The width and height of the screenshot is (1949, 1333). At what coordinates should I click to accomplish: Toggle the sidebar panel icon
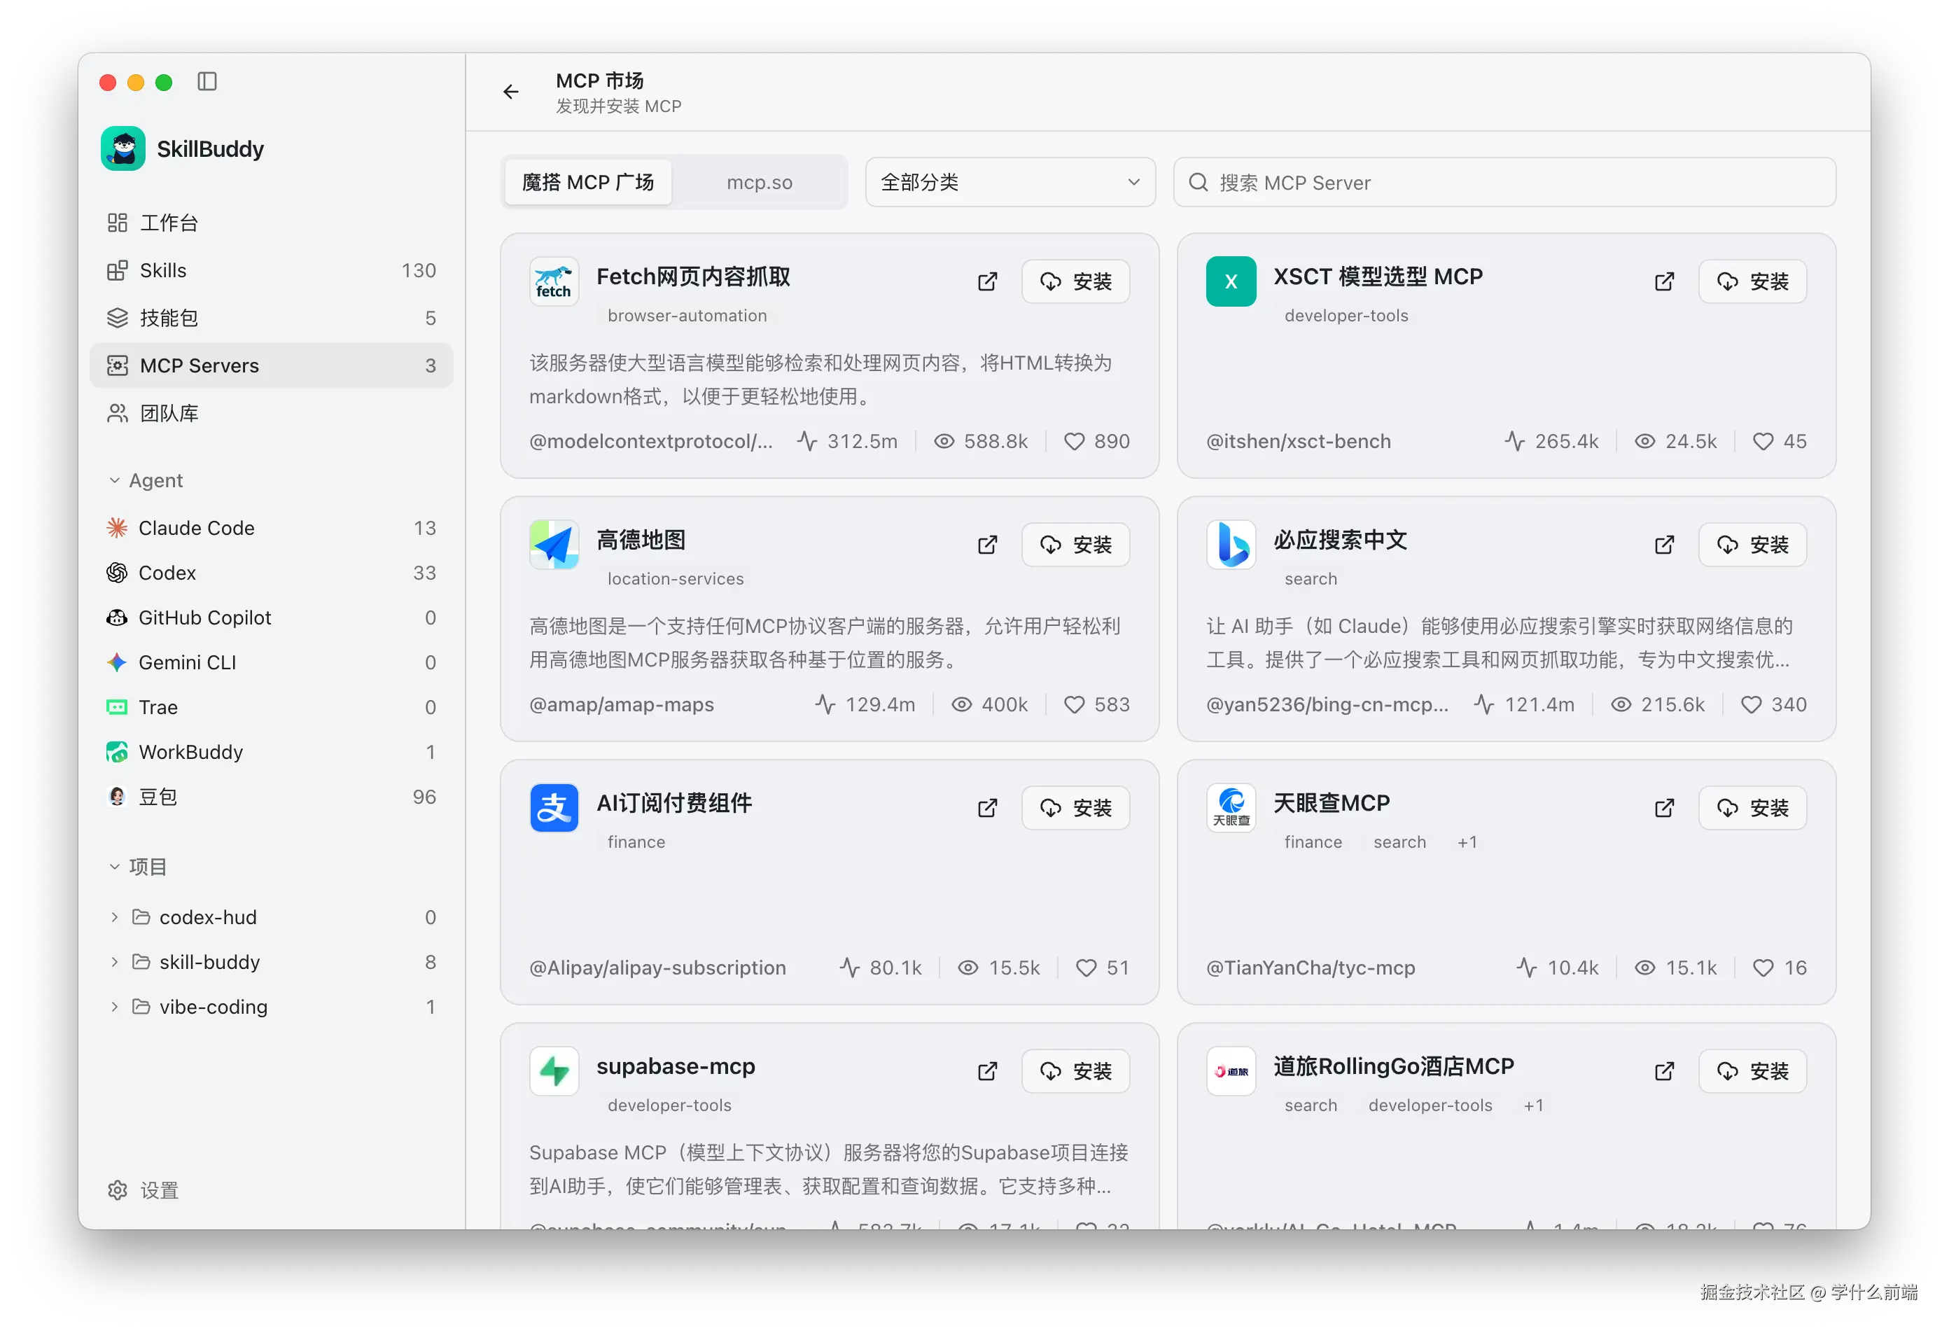tap(207, 81)
